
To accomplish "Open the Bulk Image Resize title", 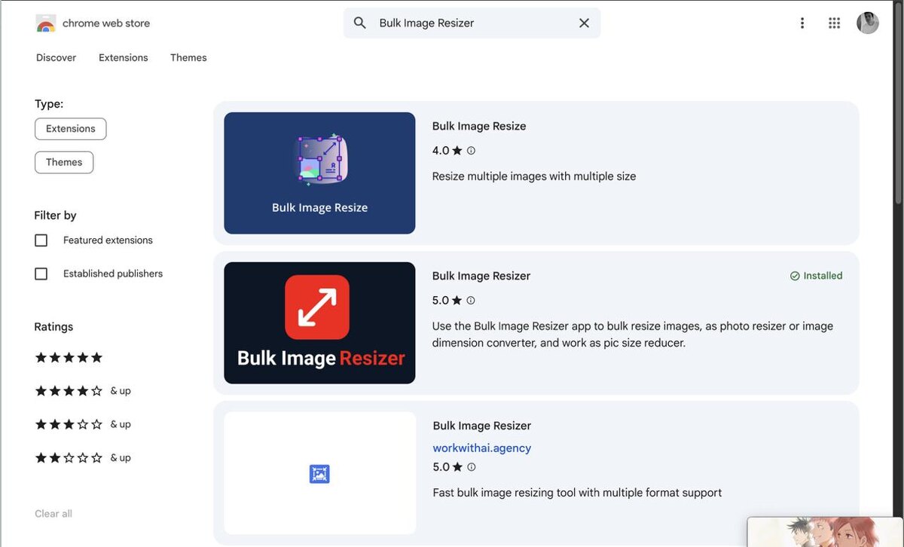I will pyautogui.click(x=479, y=126).
